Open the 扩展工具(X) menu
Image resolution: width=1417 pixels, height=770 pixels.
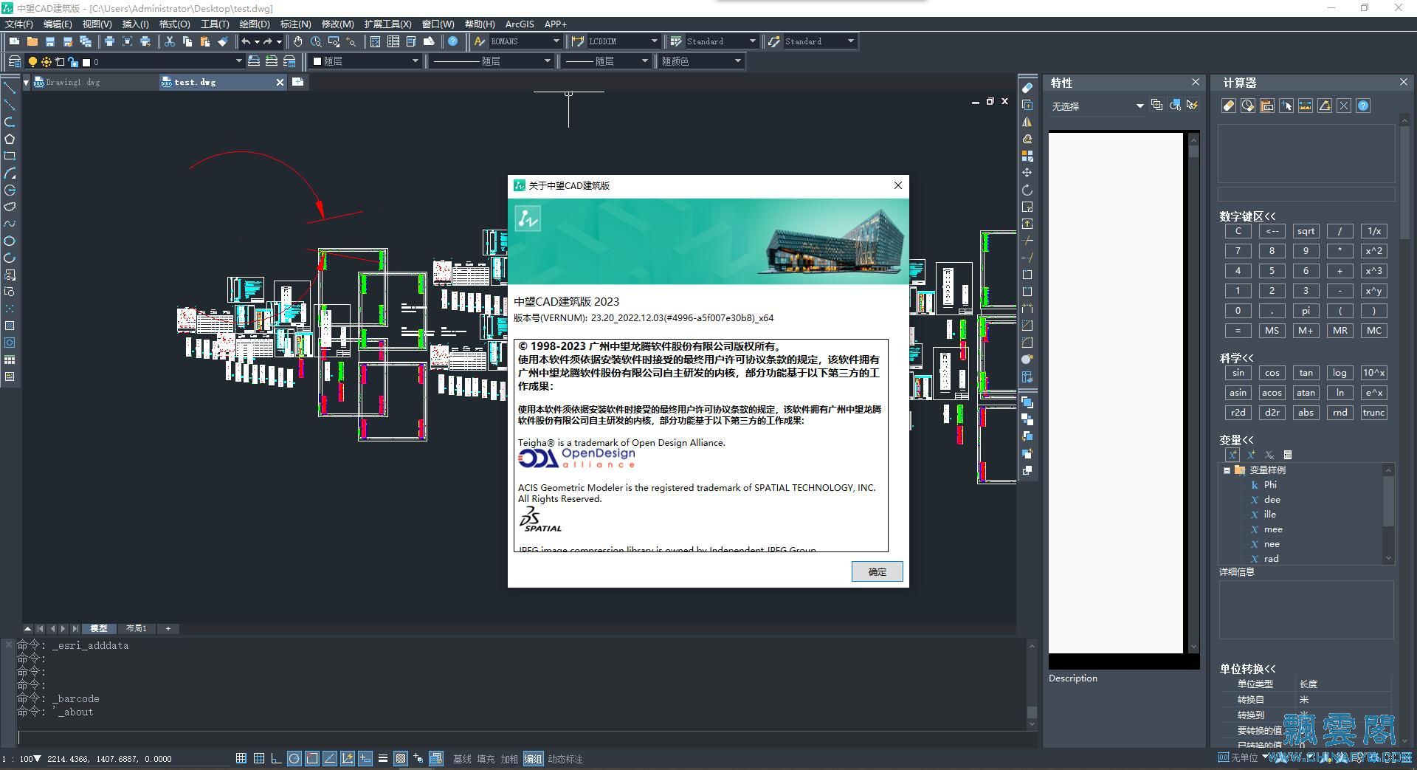(387, 24)
